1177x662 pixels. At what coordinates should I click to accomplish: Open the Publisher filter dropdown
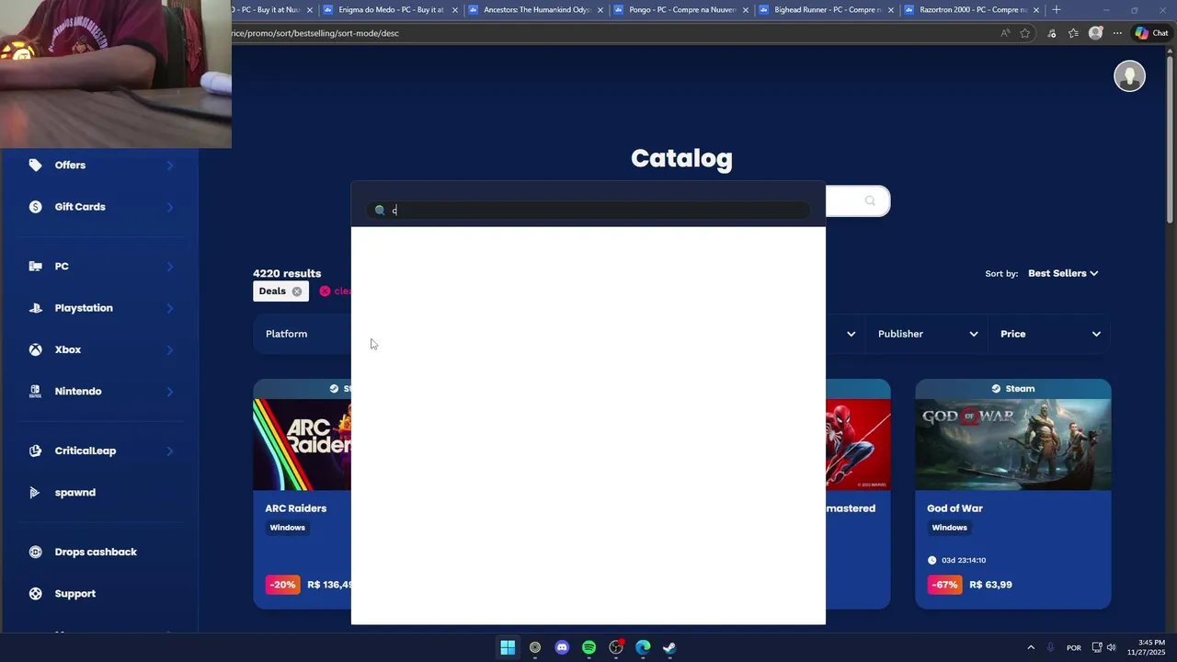[928, 334]
